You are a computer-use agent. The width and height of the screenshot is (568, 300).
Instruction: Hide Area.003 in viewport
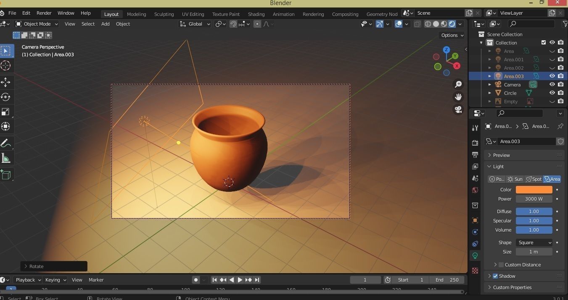552,76
